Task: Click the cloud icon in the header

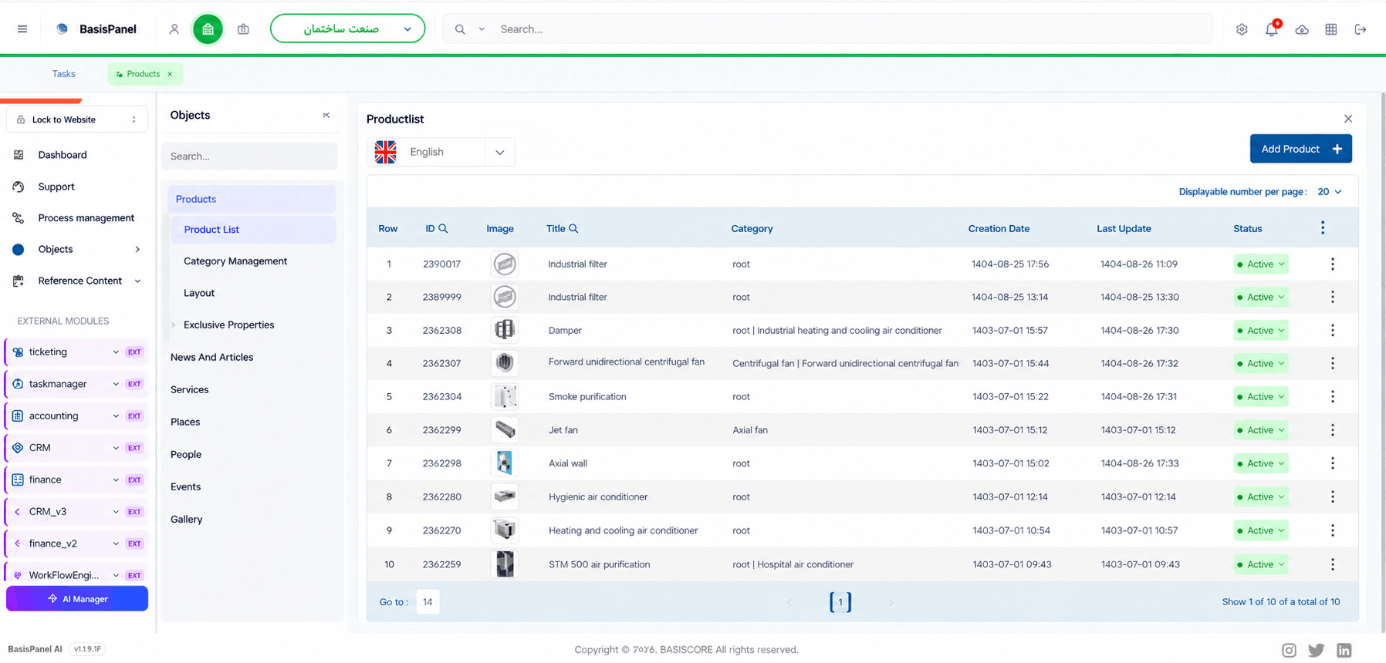Action: click(1302, 29)
